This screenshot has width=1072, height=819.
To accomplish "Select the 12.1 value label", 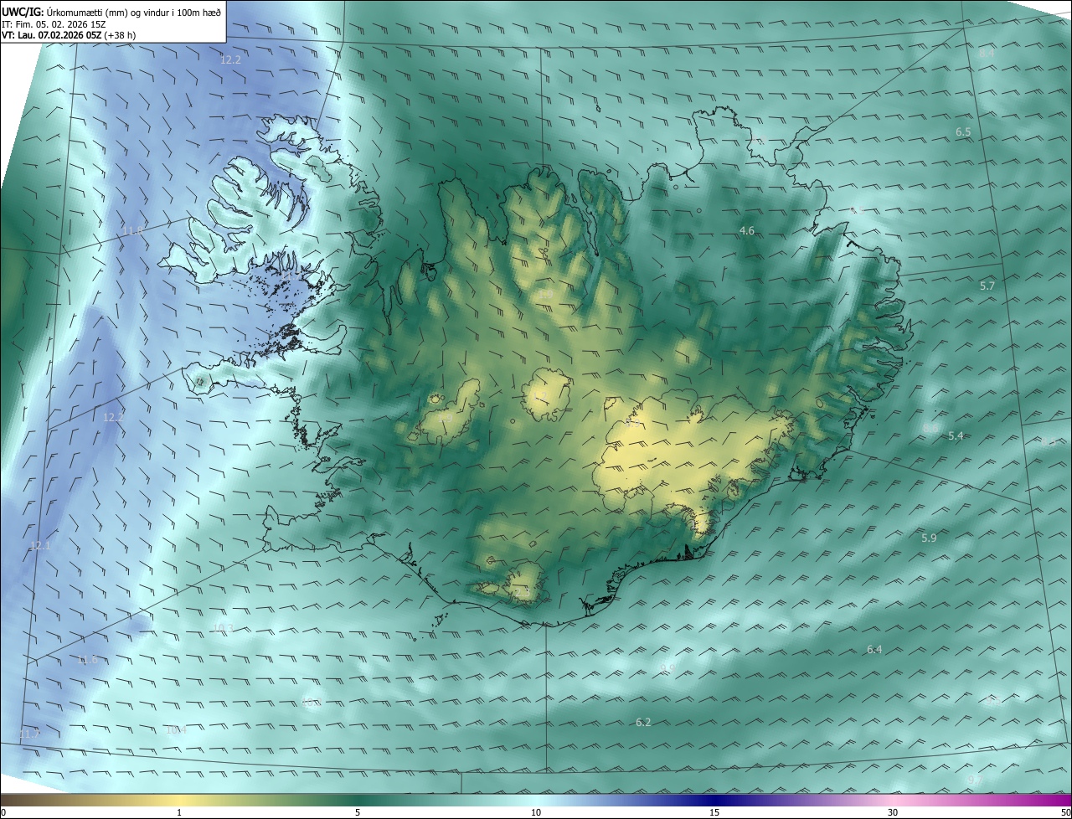I will click(40, 545).
